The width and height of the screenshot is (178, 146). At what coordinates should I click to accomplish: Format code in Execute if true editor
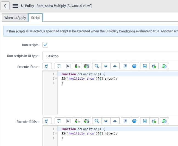[68, 66]
